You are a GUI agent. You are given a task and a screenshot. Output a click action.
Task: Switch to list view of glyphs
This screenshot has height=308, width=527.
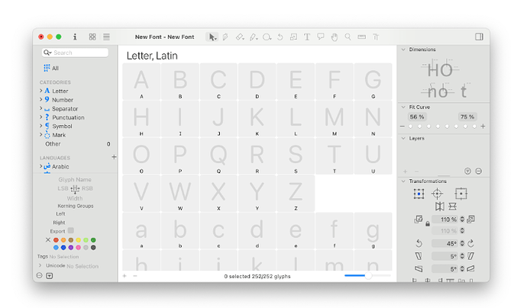106,37
